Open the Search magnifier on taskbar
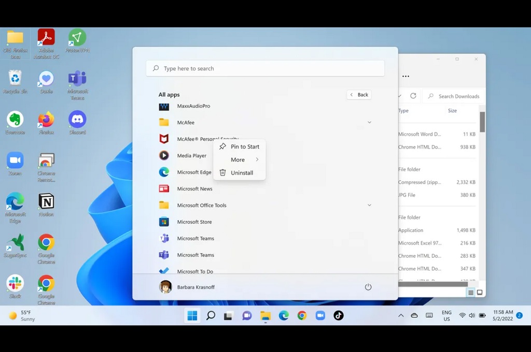Screen dimensions: 531x352 (211, 315)
